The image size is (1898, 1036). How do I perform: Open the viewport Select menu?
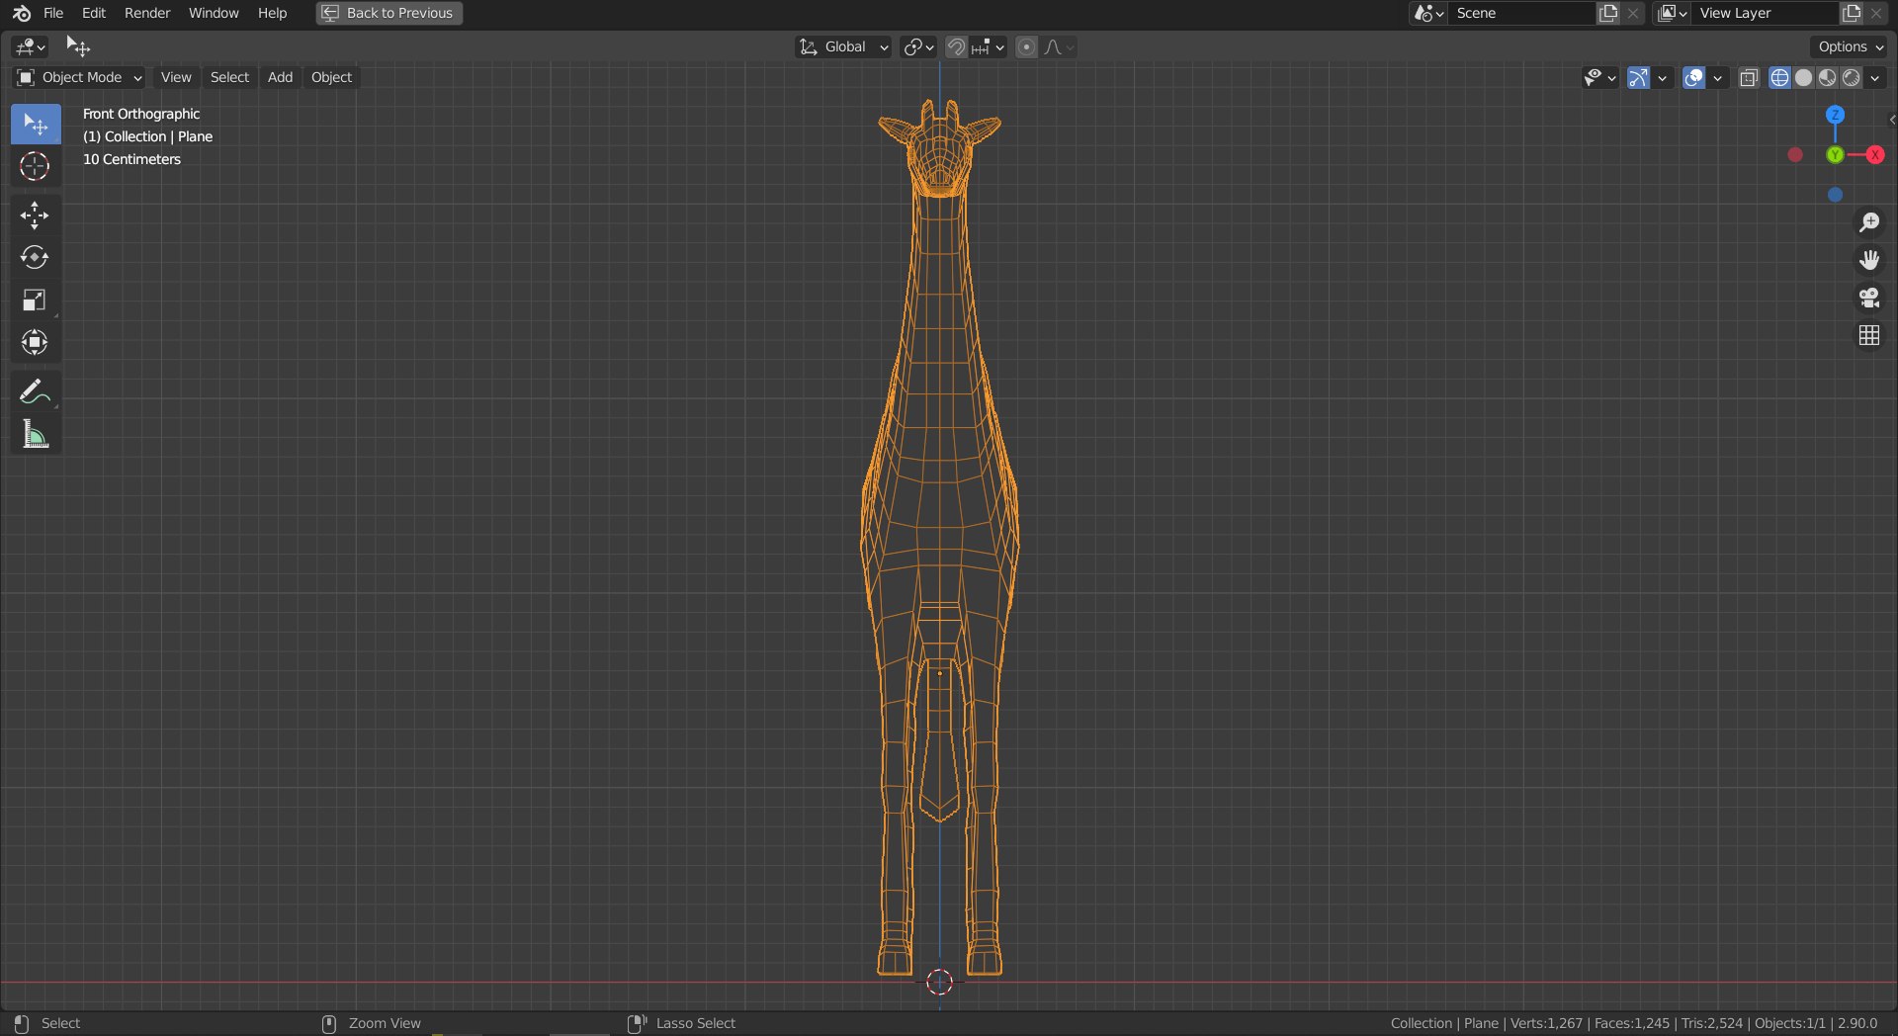click(x=229, y=77)
